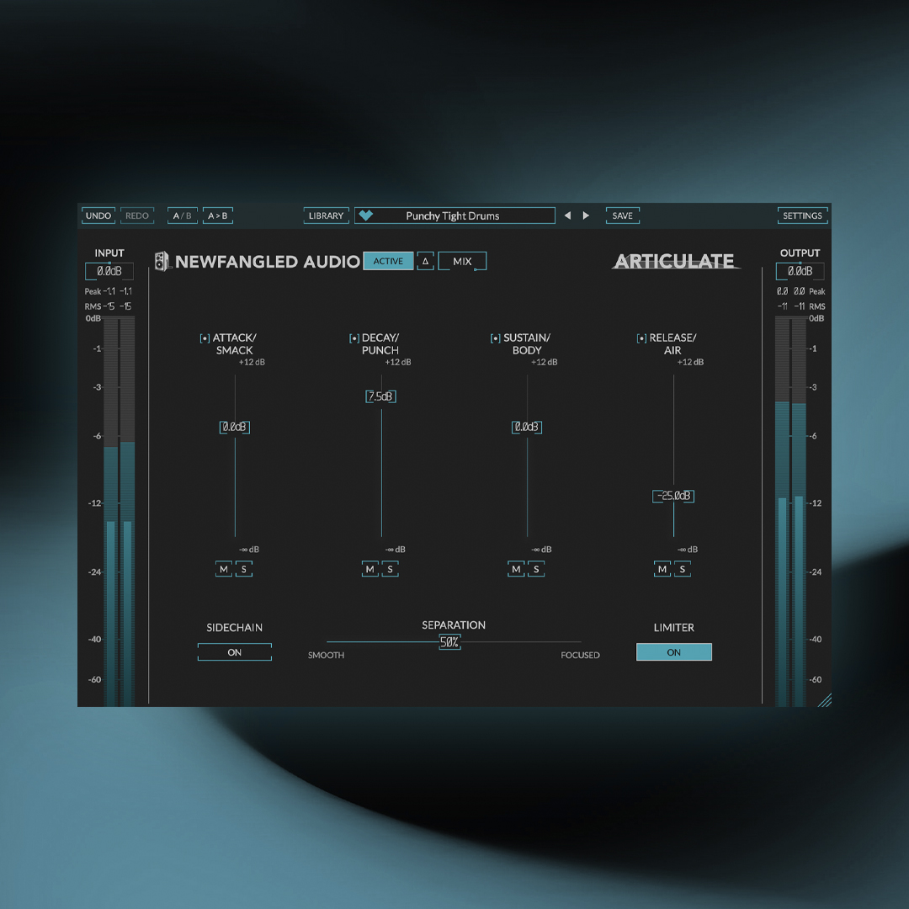Screen dimensions: 909x909
Task: Go to next preset with right arrow
Action: coord(586,215)
